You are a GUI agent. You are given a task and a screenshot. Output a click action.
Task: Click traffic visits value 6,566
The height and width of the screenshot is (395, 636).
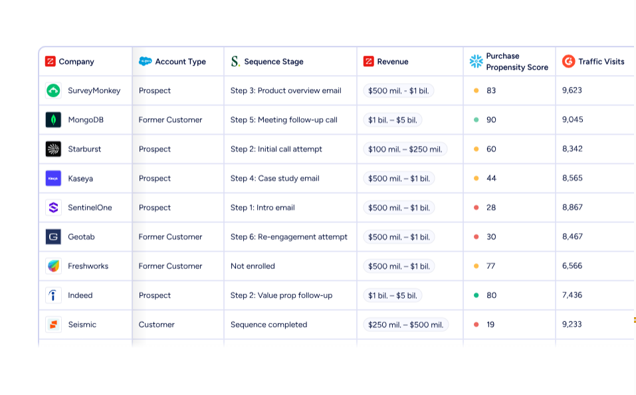tap(572, 266)
